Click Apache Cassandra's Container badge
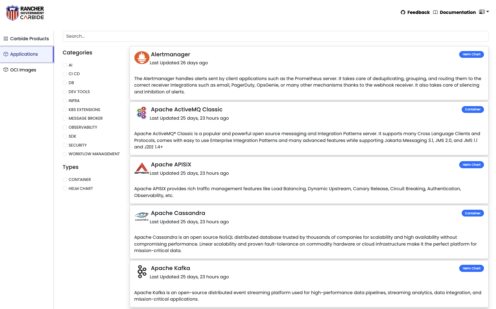This screenshot has height=309, width=496. tap(472, 213)
